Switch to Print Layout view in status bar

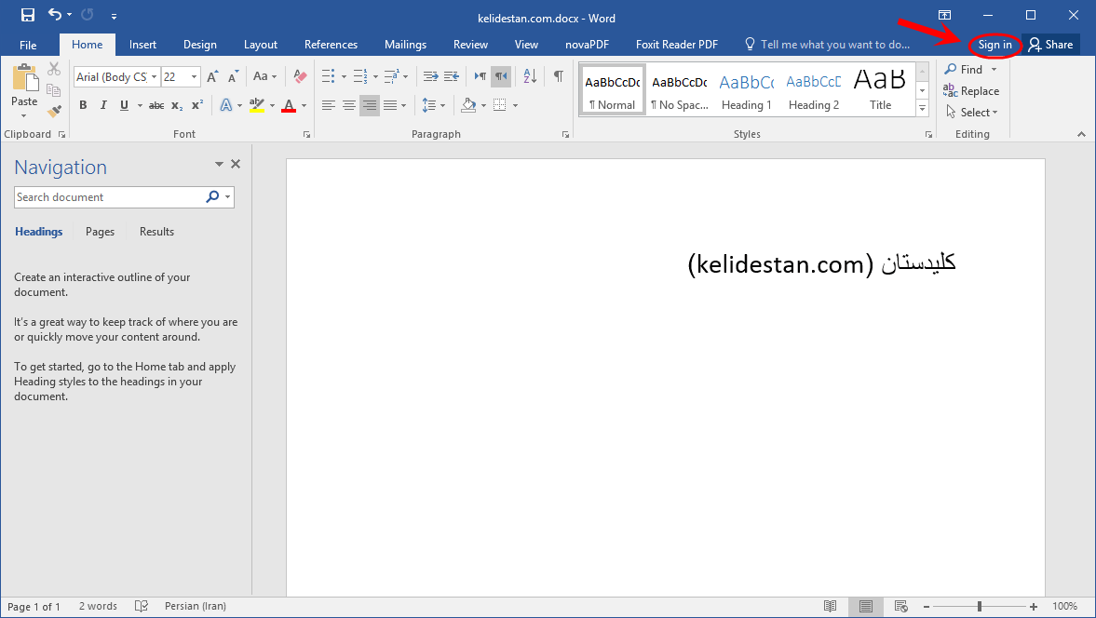click(x=865, y=606)
